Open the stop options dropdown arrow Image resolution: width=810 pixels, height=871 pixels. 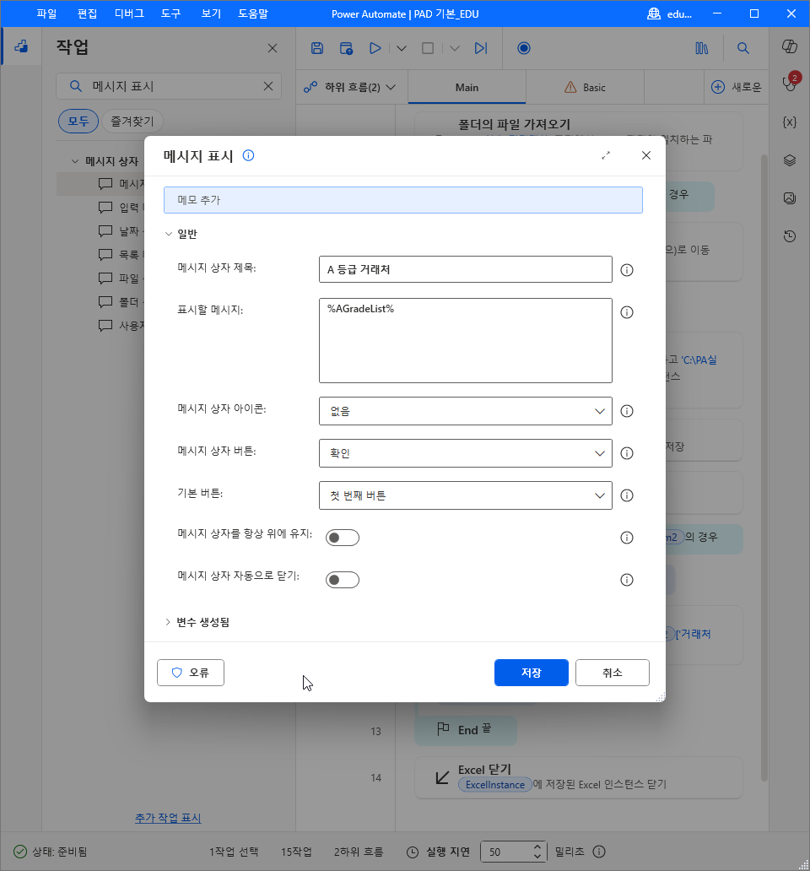(455, 49)
